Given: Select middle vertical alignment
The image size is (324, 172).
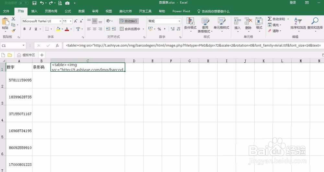Looking at the screenshot, I should (x=95, y=21).
